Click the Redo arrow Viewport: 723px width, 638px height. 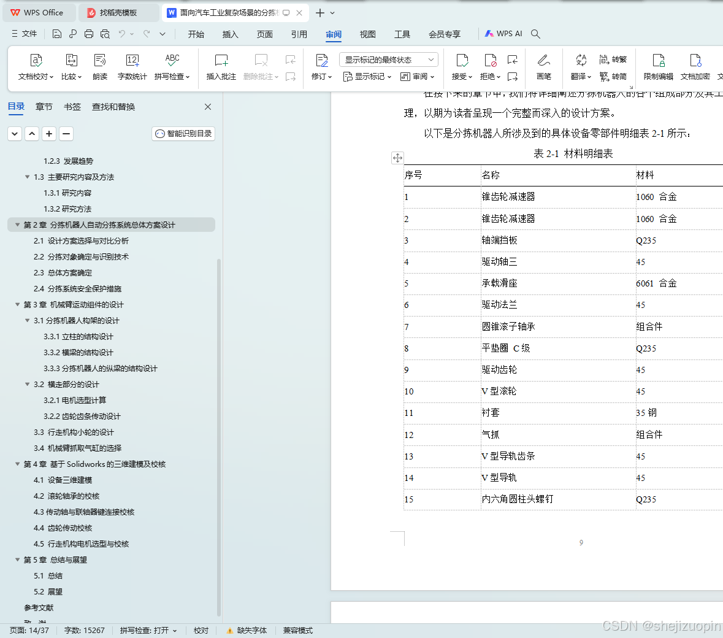(x=147, y=34)
